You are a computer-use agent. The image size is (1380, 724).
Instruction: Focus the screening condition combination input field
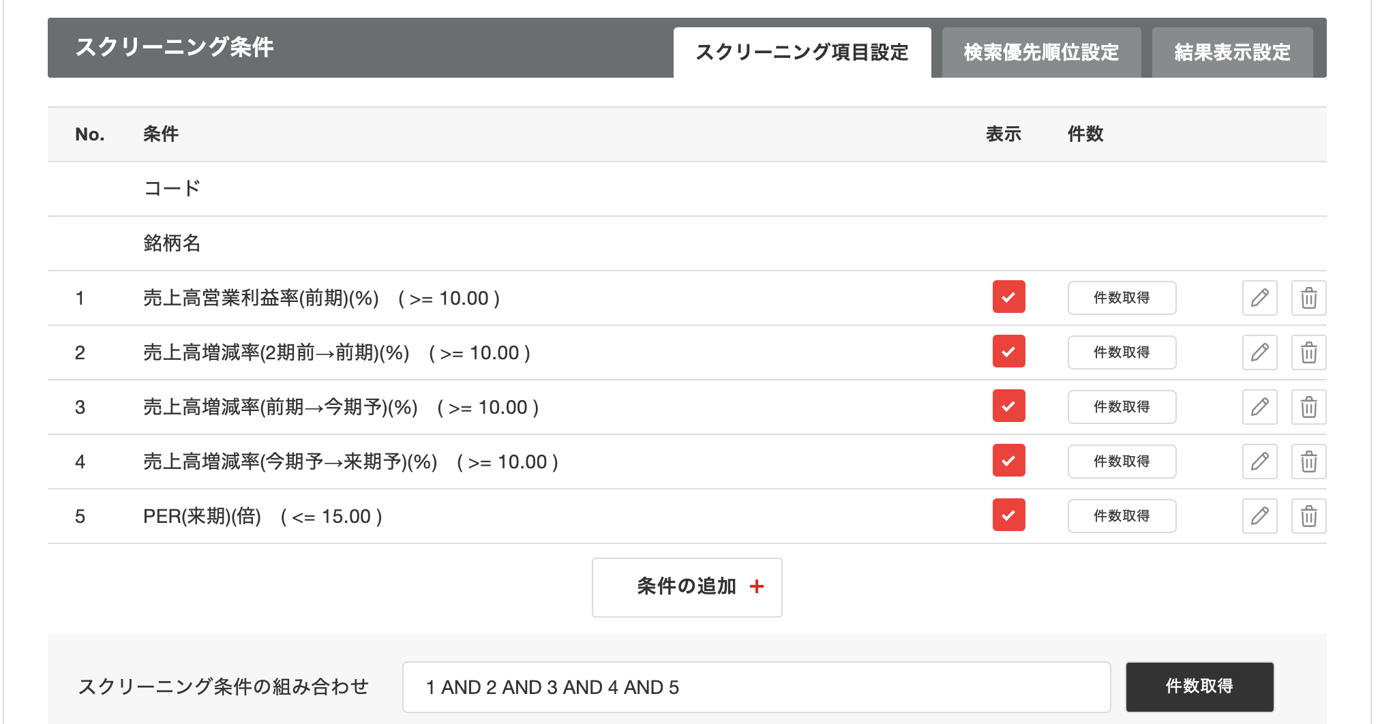[756, 687]
